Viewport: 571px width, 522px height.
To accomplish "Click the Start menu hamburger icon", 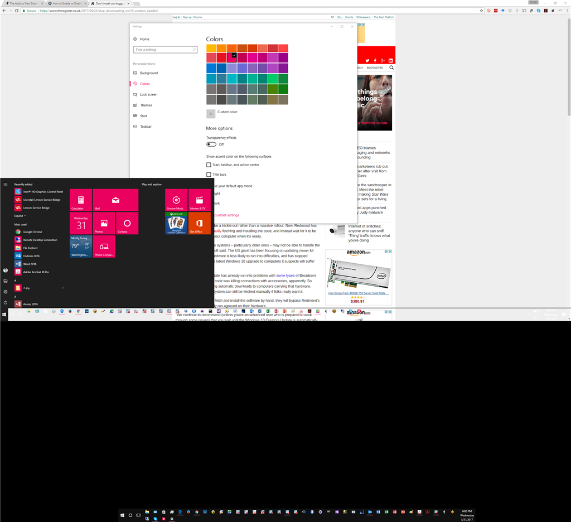I will pyautogui.click(x=6, y=185).
